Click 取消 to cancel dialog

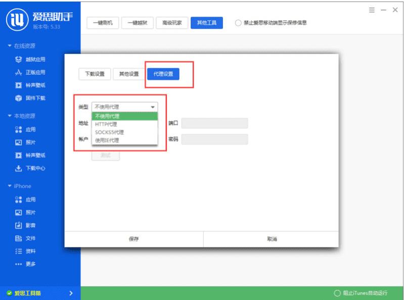point(272,239)
